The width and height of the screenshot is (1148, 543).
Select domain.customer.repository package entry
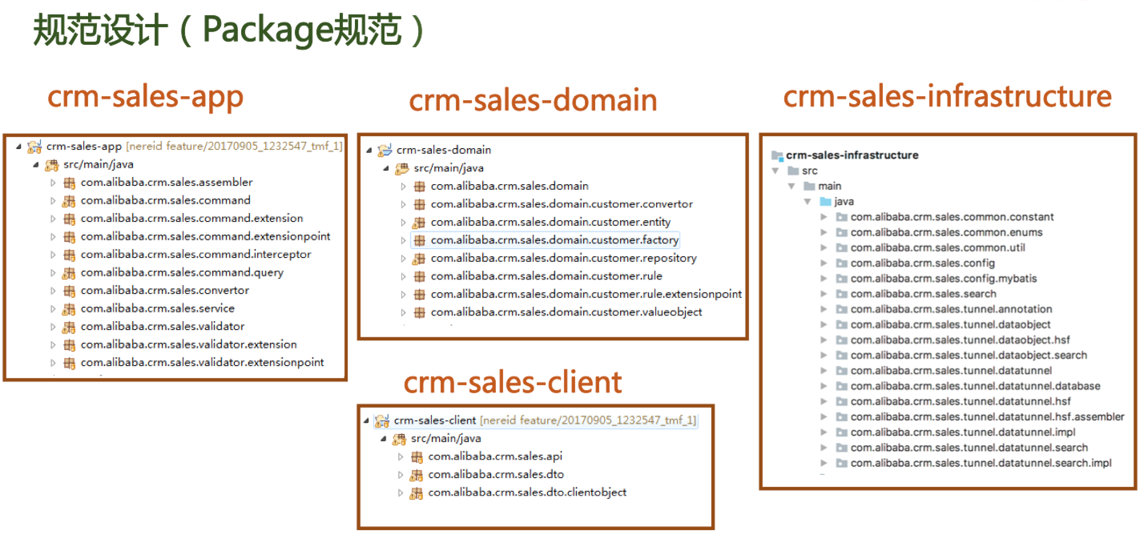[x=563, y=258]
